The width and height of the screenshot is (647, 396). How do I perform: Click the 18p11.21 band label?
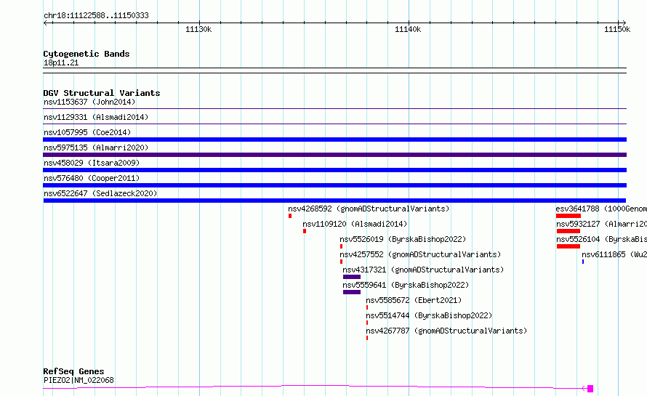coord(61,62)
